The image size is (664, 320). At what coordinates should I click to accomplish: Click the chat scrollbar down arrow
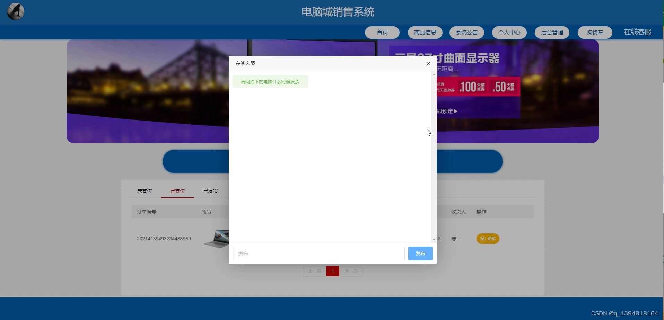[434, 240]
